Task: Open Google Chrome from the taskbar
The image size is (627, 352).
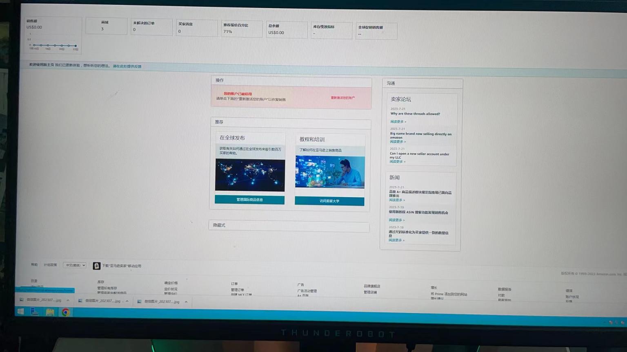Action: coord(65,312)
